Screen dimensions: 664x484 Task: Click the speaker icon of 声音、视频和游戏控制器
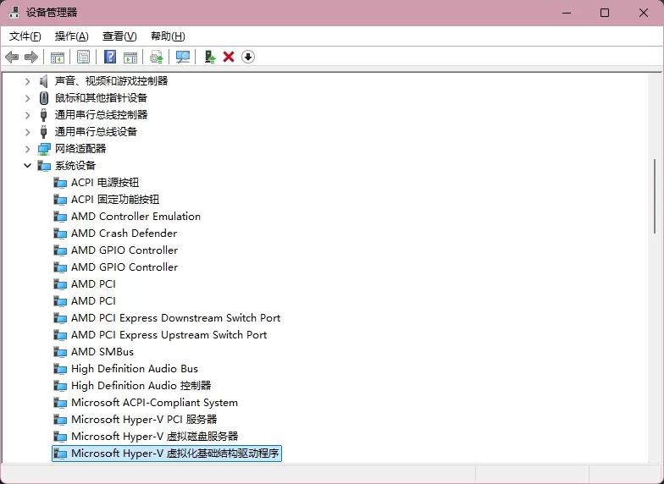[x=44, y=81]
